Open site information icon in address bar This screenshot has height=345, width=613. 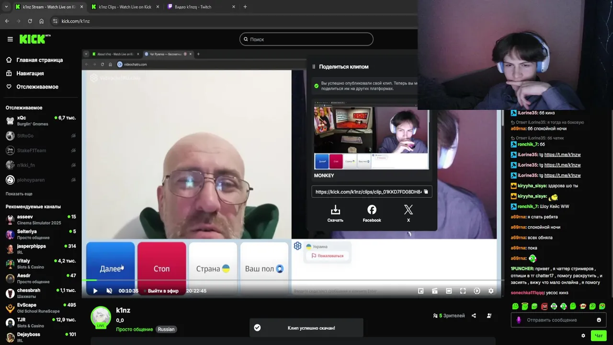55,21
